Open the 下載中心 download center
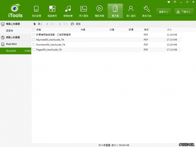This screenshot has width=196, height=147. [184, 12]
